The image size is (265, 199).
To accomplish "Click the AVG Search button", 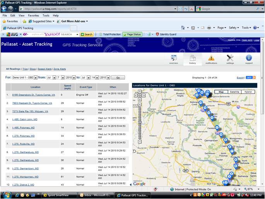I will pyautogui.click(x=87, y=34).
